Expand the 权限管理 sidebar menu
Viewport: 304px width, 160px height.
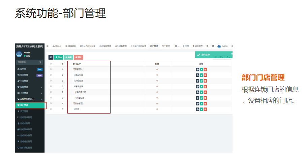coord(41,87)
